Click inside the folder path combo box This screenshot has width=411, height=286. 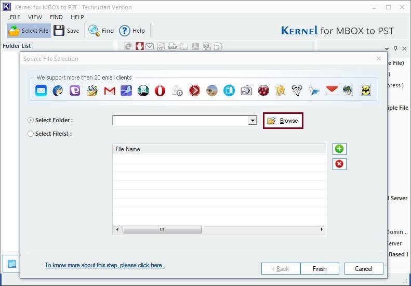coord(181,121)
